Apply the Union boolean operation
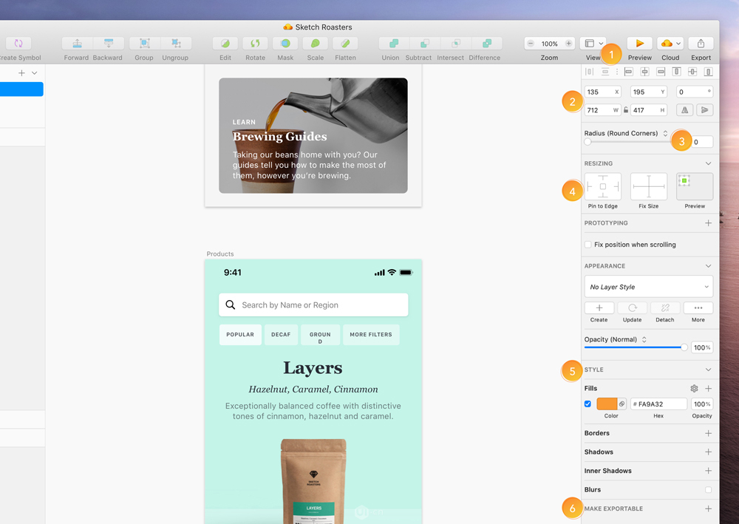Viewport: 739px width, 524px height. (394, 44)
